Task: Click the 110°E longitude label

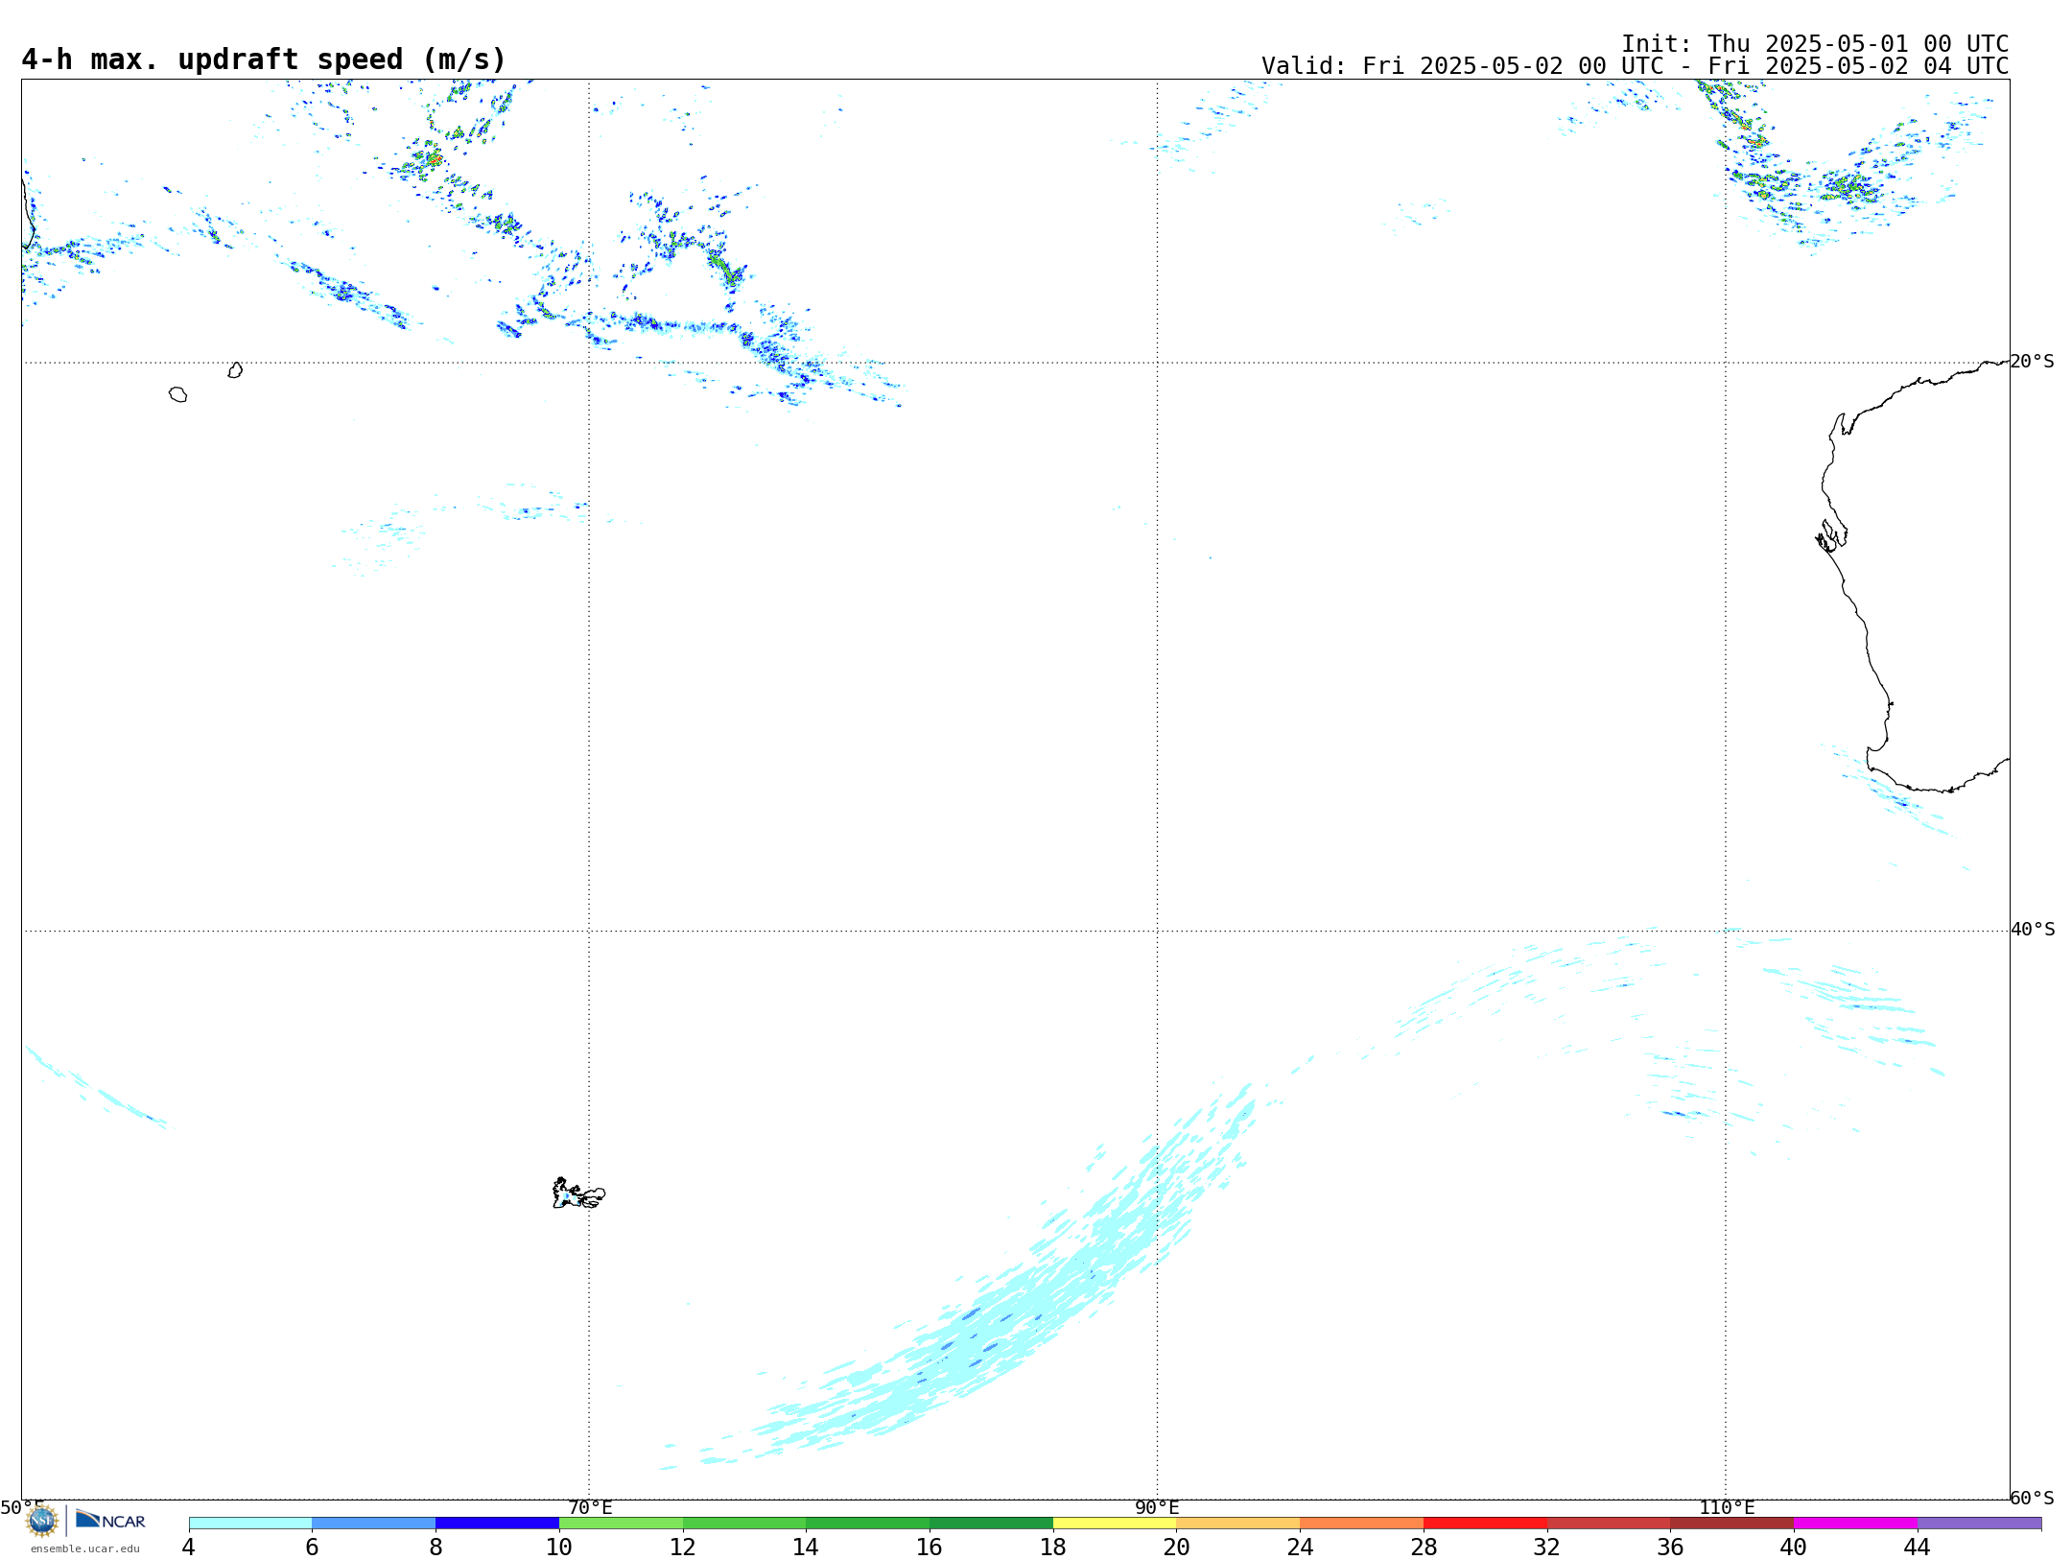Action: pos(1727,1507)
